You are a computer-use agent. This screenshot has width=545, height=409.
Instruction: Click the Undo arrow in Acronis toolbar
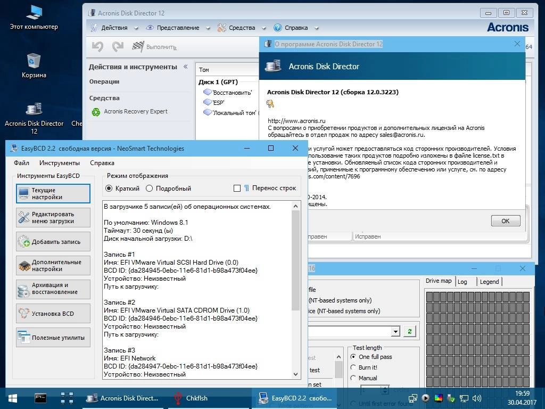click(98, 47)
